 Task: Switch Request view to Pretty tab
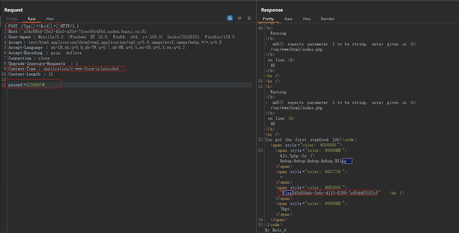pos(12,19)
